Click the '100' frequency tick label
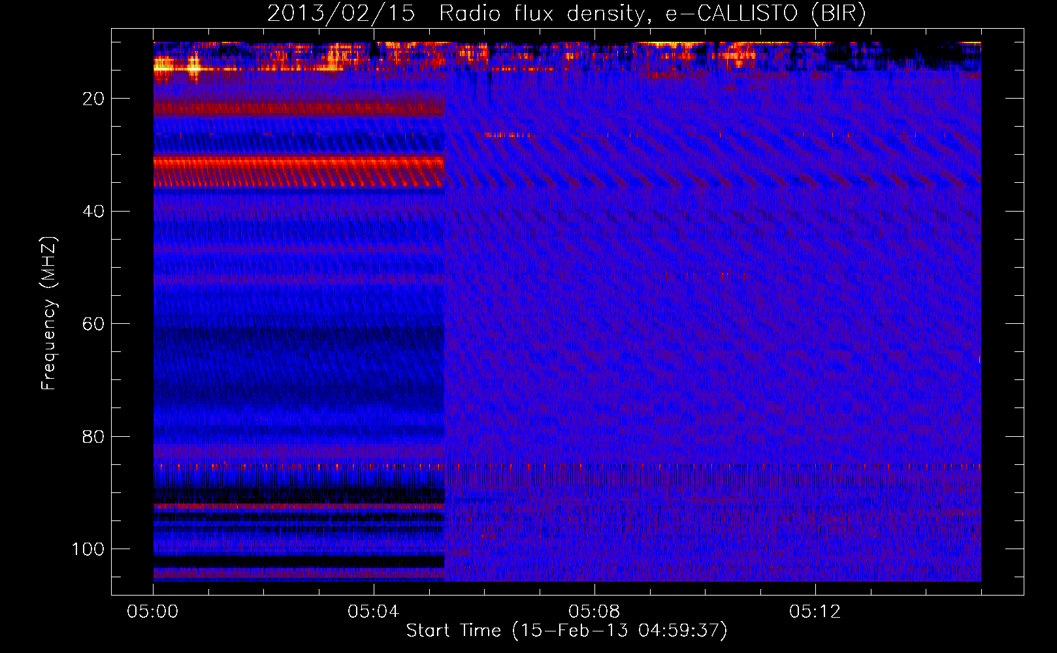 coord(88,549)
